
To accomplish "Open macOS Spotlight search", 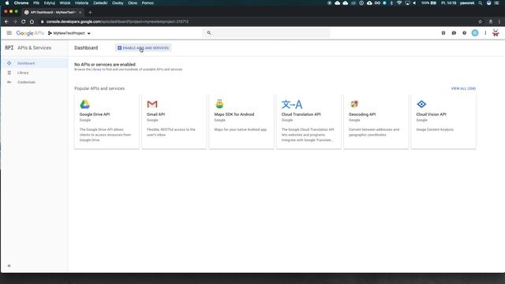I will point(481,3).
